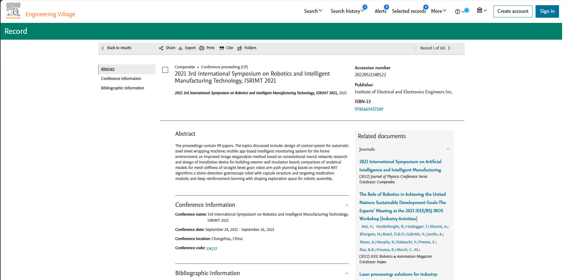
Task: Open the Engineering Village home link
Action: pos(50,14)
